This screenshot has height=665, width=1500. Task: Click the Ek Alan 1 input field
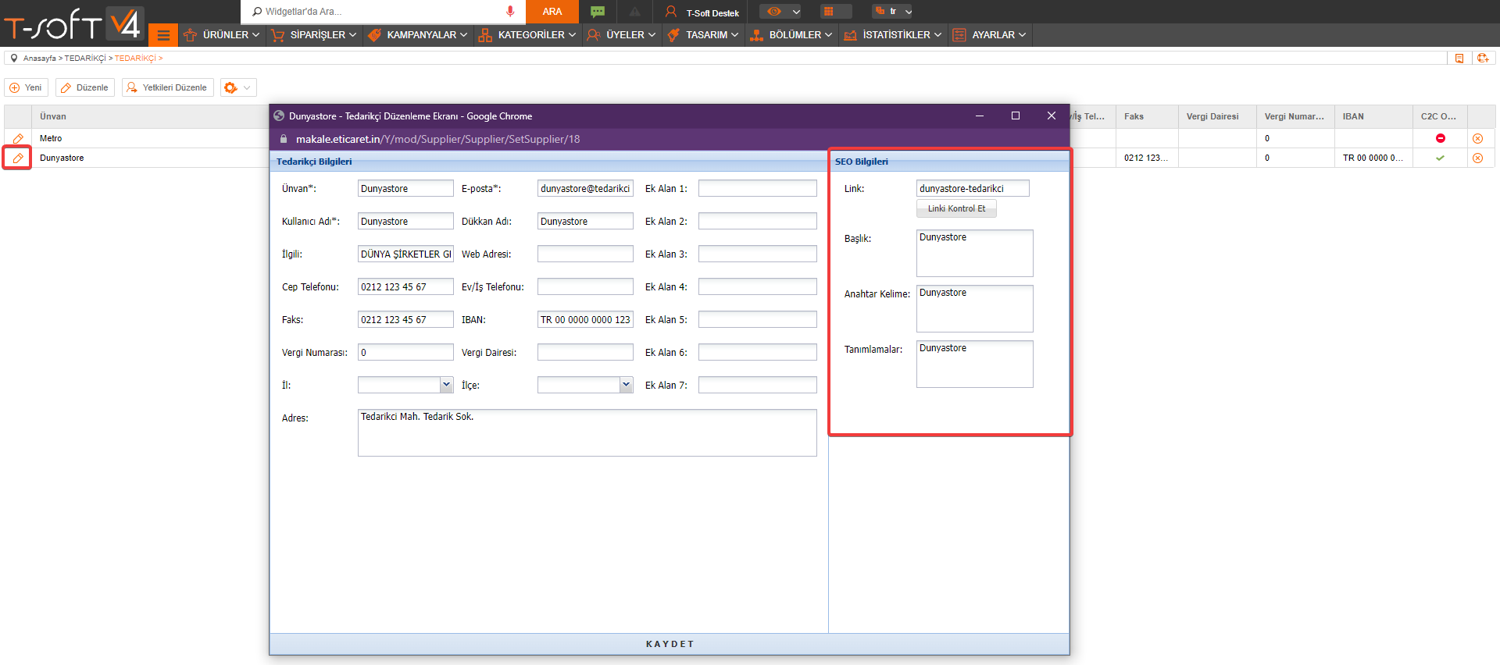tap(758, 188)
